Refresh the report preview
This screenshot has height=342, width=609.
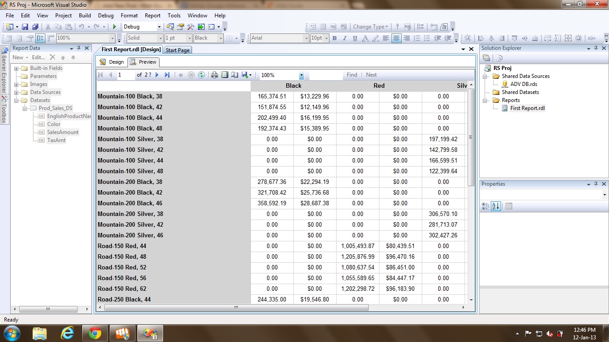click(x=202, y=75)
